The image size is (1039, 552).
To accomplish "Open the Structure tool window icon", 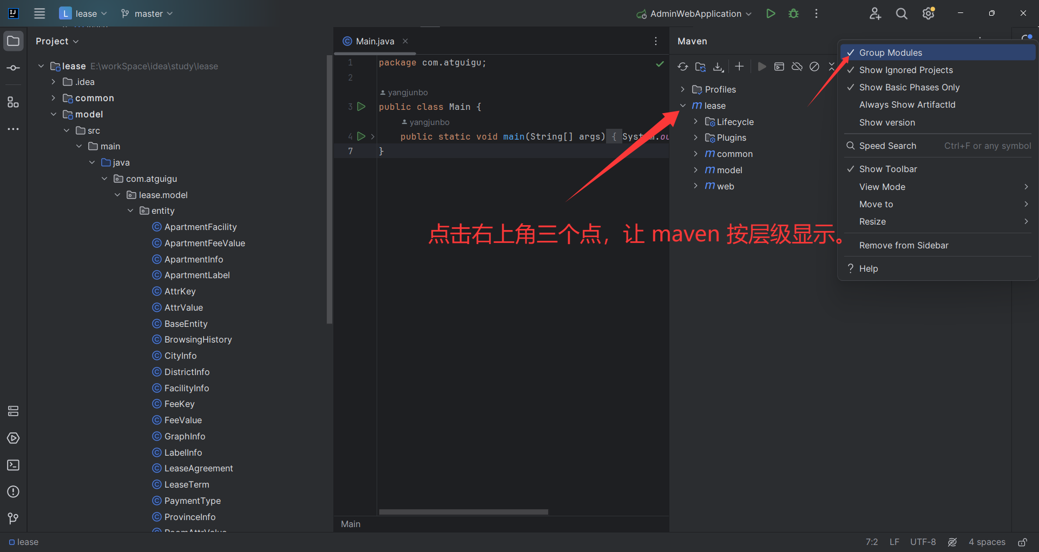I will [x=14, y=102].
